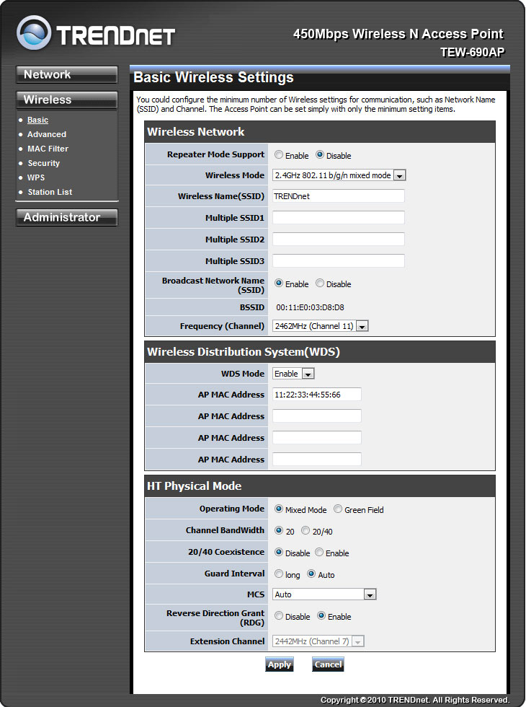View the Station List page
This screenshot has height=707, width=526.
[x=50, y=192]
